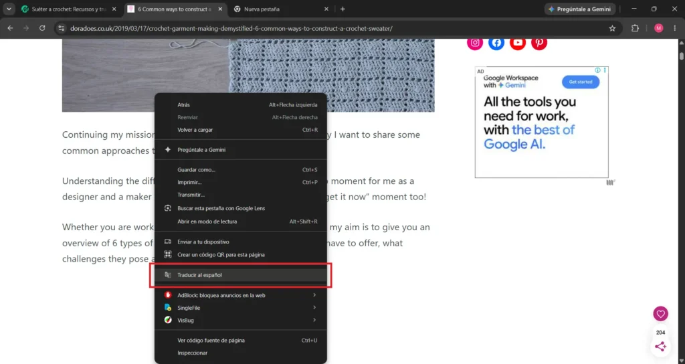Open the Extensions puzzle icon
This screenshot has width=685, height=364.
point(635,28)
